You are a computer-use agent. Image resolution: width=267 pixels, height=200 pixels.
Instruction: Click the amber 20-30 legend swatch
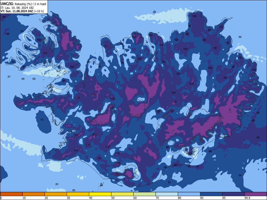pyautogui.click(x=56, y=194)
